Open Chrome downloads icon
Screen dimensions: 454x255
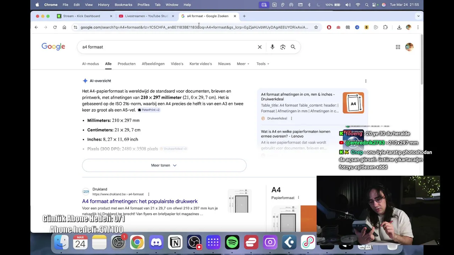(399, 27)
